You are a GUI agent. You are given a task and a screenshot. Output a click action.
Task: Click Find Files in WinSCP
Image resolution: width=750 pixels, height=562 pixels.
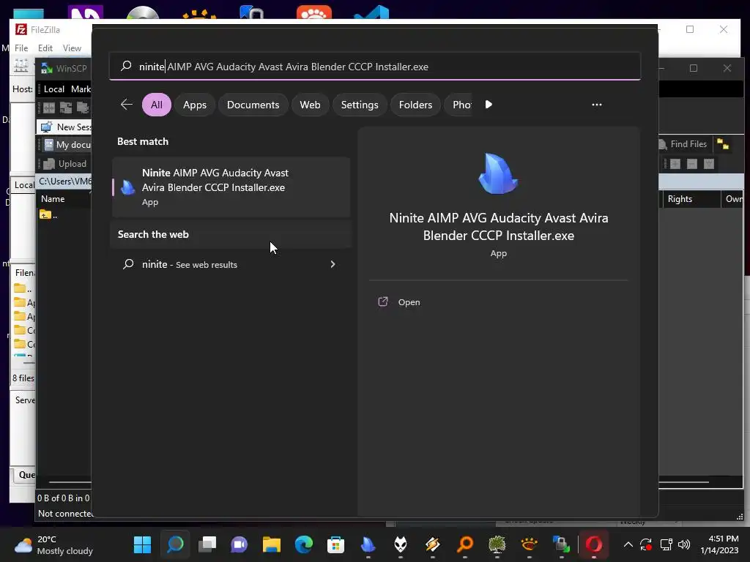coord(683,144)
